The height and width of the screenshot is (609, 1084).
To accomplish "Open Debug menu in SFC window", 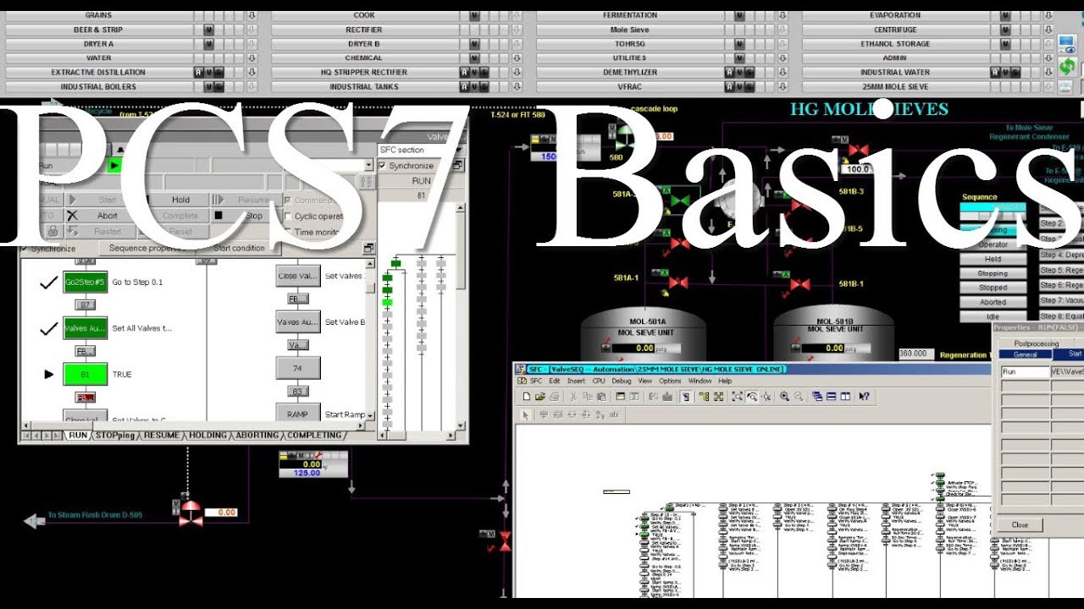I will click(x=622, y=381).
